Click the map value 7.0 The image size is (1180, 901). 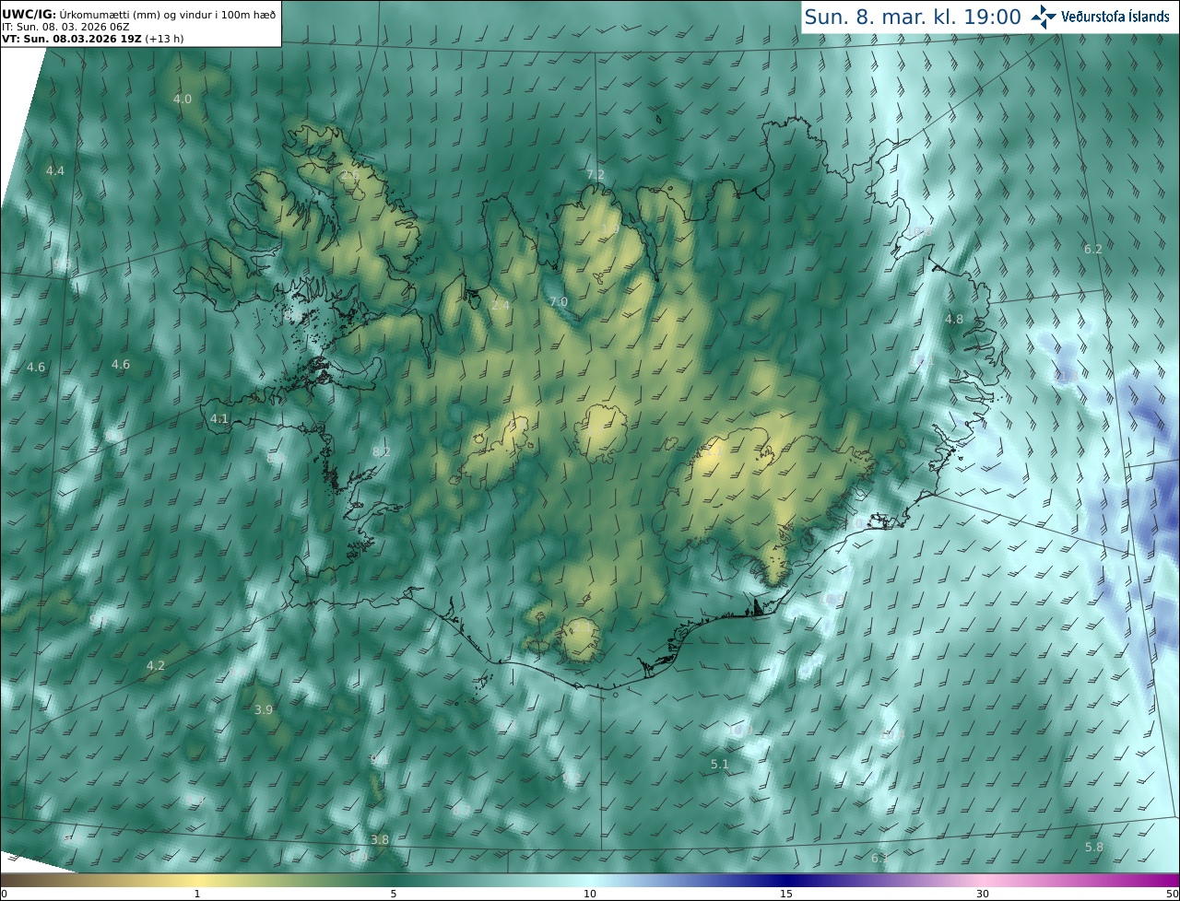[559, 301]
